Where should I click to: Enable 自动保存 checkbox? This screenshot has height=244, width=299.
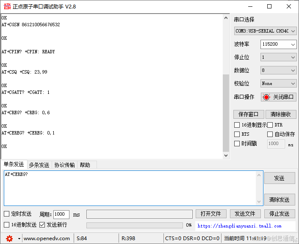tap(270, 134)
